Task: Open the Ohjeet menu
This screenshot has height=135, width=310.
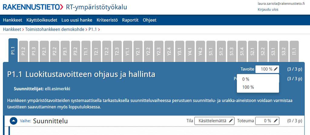Action: (150, 20)
